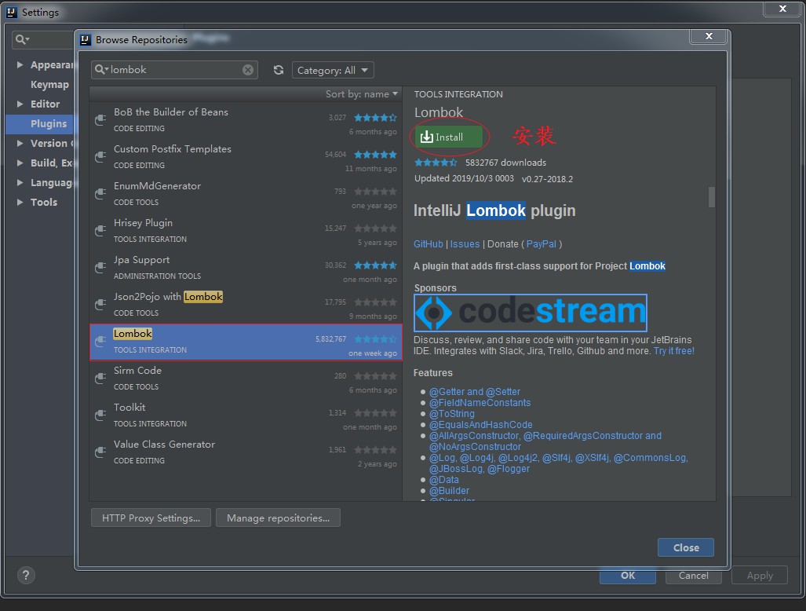
Task: Click the Hrisey Plugin icon
Action: click(x=100, y=231)
